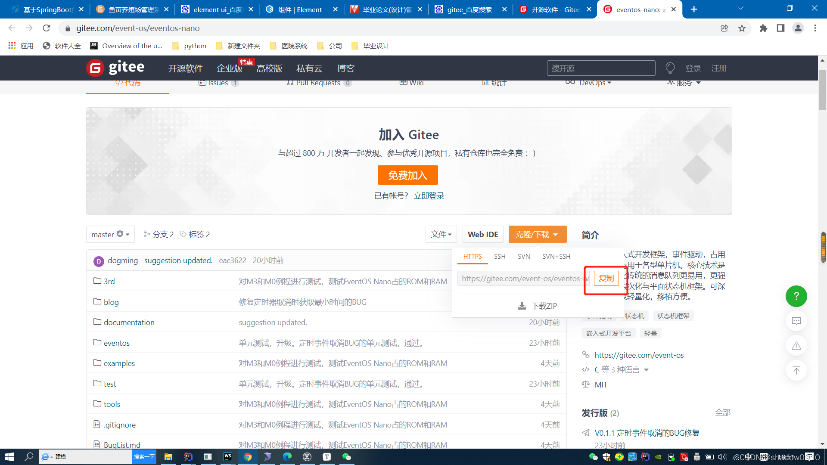Click the Gitee logo in header

click(x=115, y=68)
